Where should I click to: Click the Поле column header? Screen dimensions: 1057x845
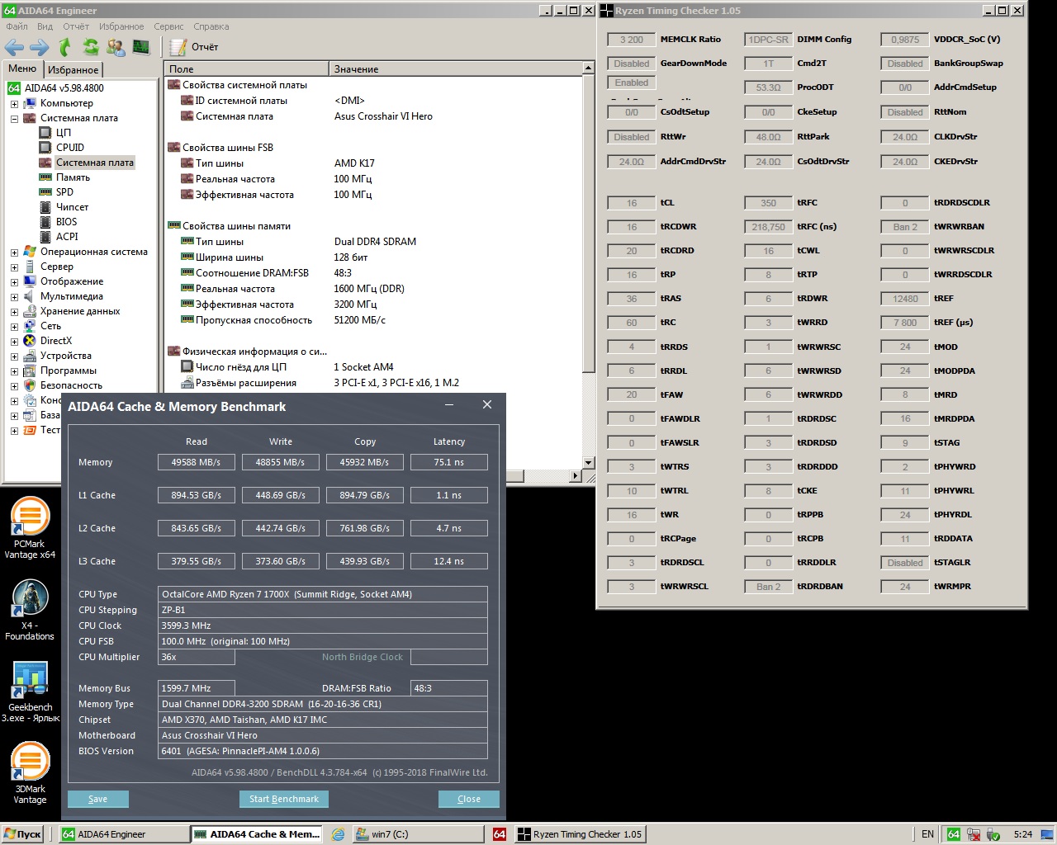tap(247, 69)
